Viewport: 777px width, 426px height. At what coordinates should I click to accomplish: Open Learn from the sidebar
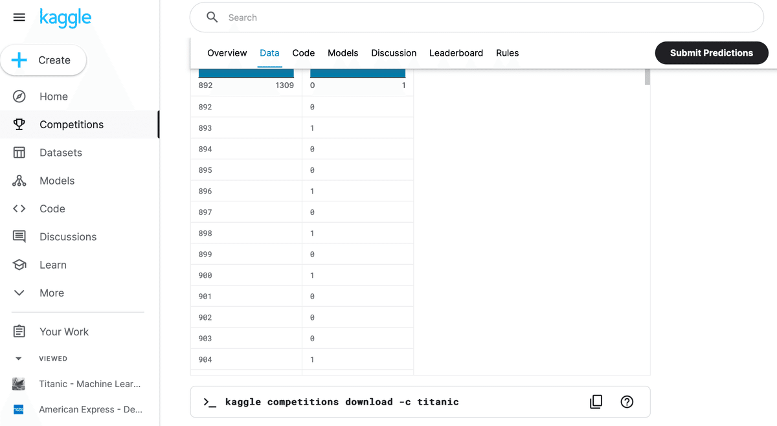52,264
